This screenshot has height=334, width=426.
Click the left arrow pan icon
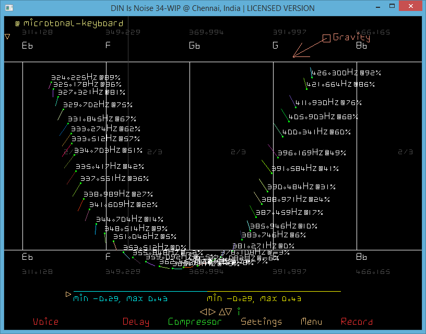pyautogui.click(x=203, y=312)
